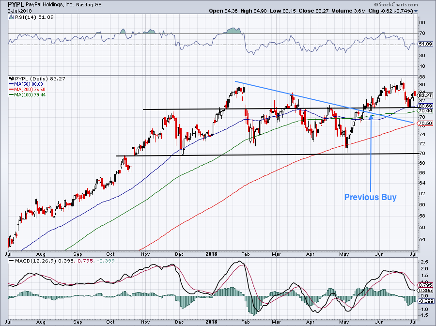
Task: Click the PYPL ticker symbol in header
Action: coord(16,4)
